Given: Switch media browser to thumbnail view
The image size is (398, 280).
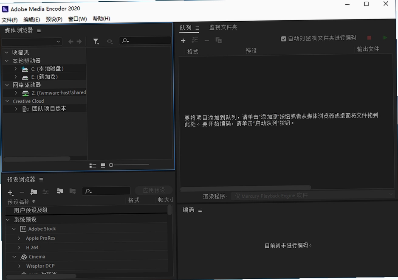Looking at the screenshot, I should tap(103, 165).
